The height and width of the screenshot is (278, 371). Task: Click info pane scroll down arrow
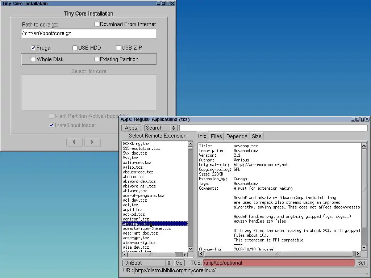tap(364, 248)
